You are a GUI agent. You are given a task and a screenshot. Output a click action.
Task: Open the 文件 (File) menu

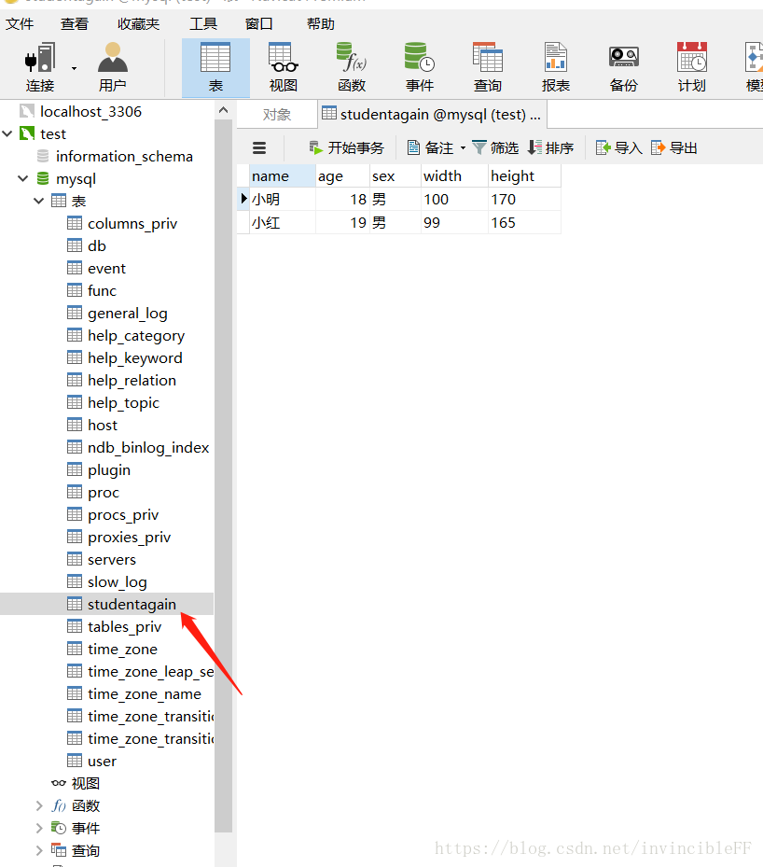point(20,23)
